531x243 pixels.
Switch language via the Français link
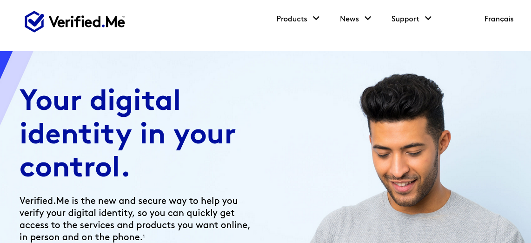tap(499, 19)
